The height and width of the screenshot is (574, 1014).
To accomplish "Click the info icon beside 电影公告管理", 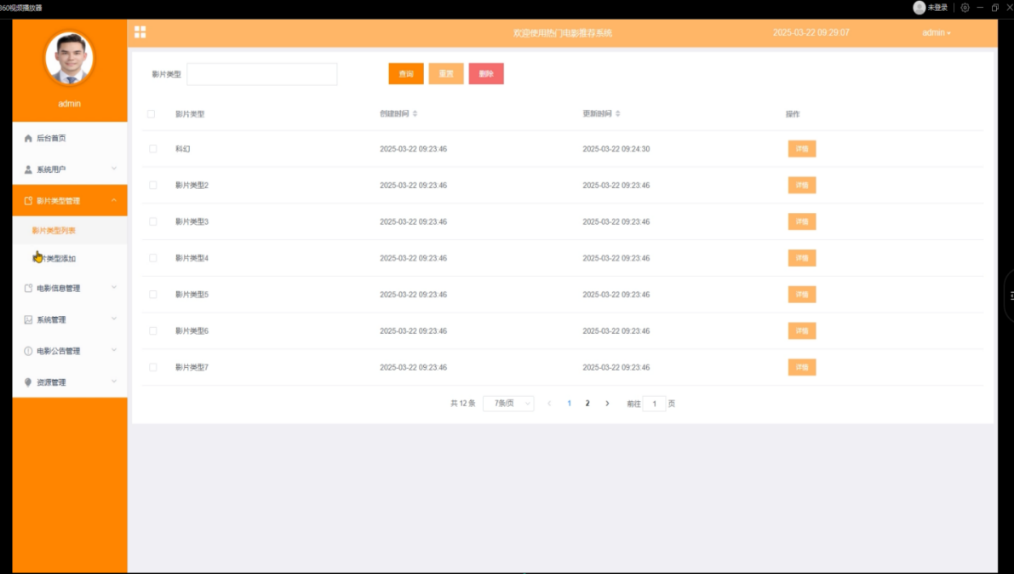I will tap(28, 351).
